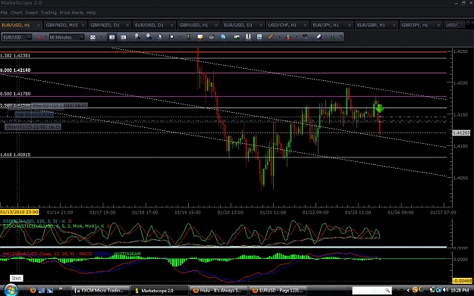Click the 0.500 1.41780 Fibonacci label
474x296 pixels.
(x=15, y=94)
